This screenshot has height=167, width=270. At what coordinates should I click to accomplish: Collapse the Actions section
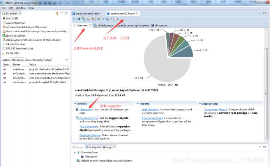click(x=75, y=104)
